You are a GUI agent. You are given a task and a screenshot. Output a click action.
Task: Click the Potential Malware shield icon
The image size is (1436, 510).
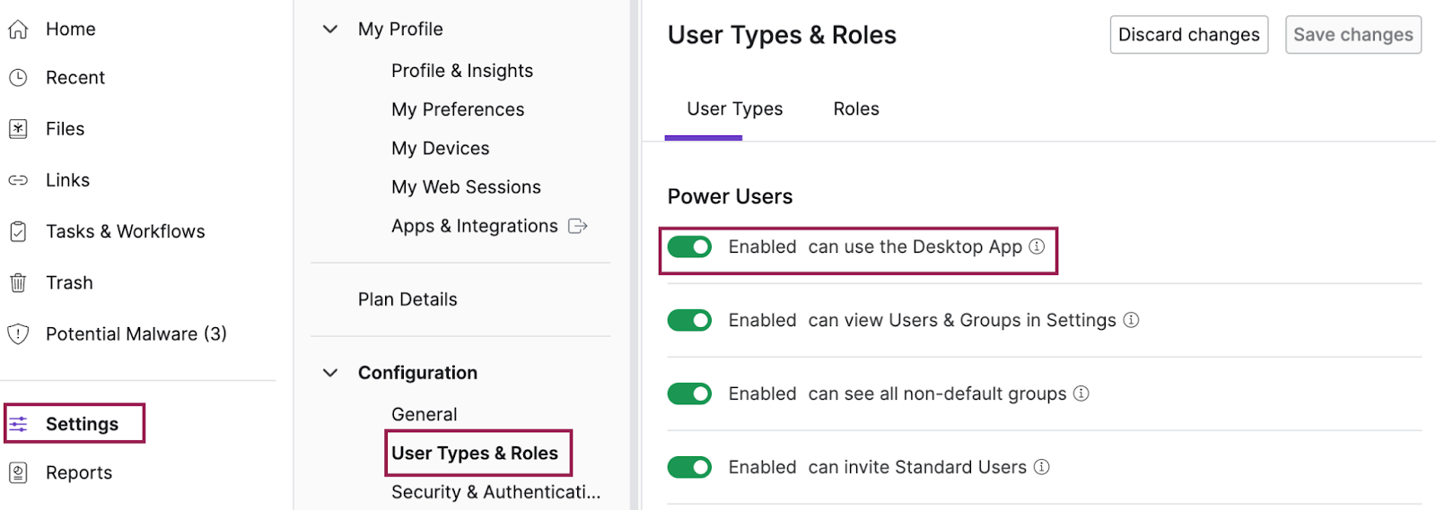[18, 334]
